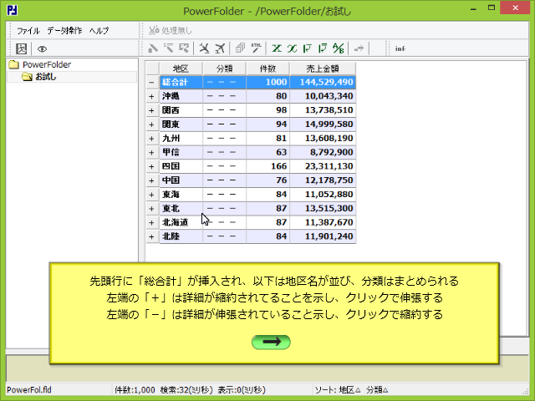Screen dimensions: 535x401
Task: Open the ヘルプ menu
Action: (x=99, y=31)
